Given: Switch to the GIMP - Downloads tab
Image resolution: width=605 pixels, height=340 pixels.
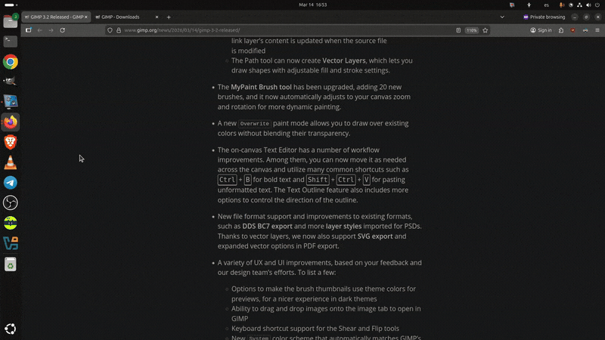Looking at the screenshot, I should [125, 17].
